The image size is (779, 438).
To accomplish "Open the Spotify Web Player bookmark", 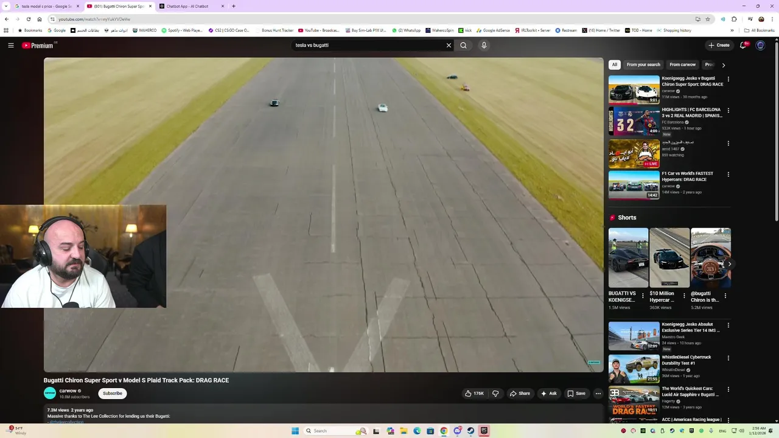I will [182, 30].
